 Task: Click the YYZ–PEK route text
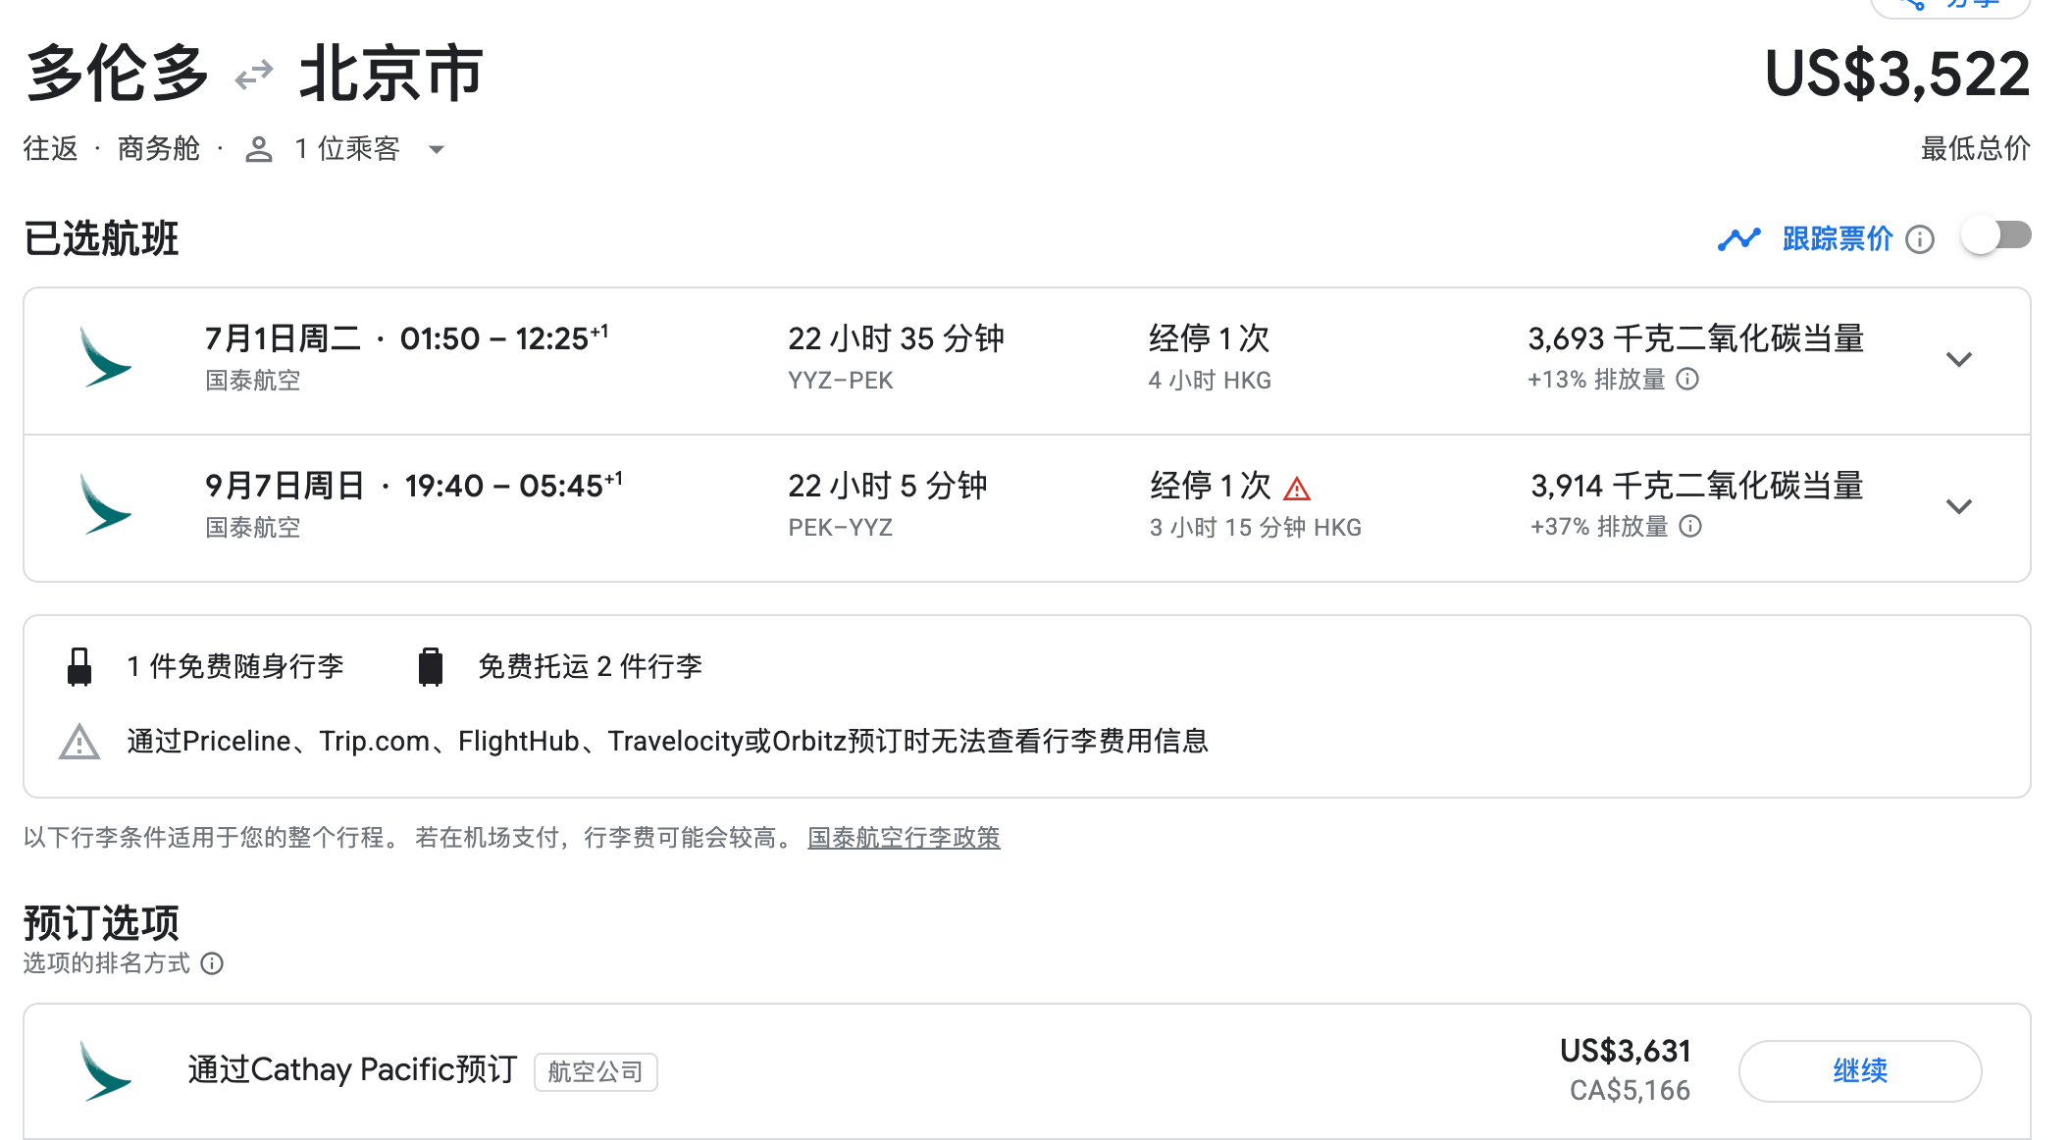point(840,380)
